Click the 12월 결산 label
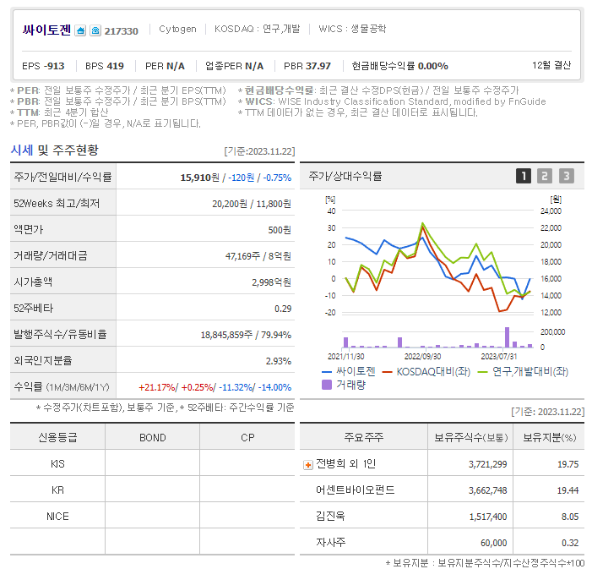The height and width of the screenshot is (569, 592). coord(551,65)
